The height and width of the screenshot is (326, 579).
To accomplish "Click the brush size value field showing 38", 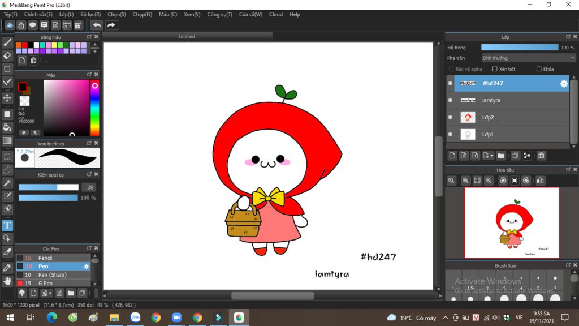I will pos(89,187).
